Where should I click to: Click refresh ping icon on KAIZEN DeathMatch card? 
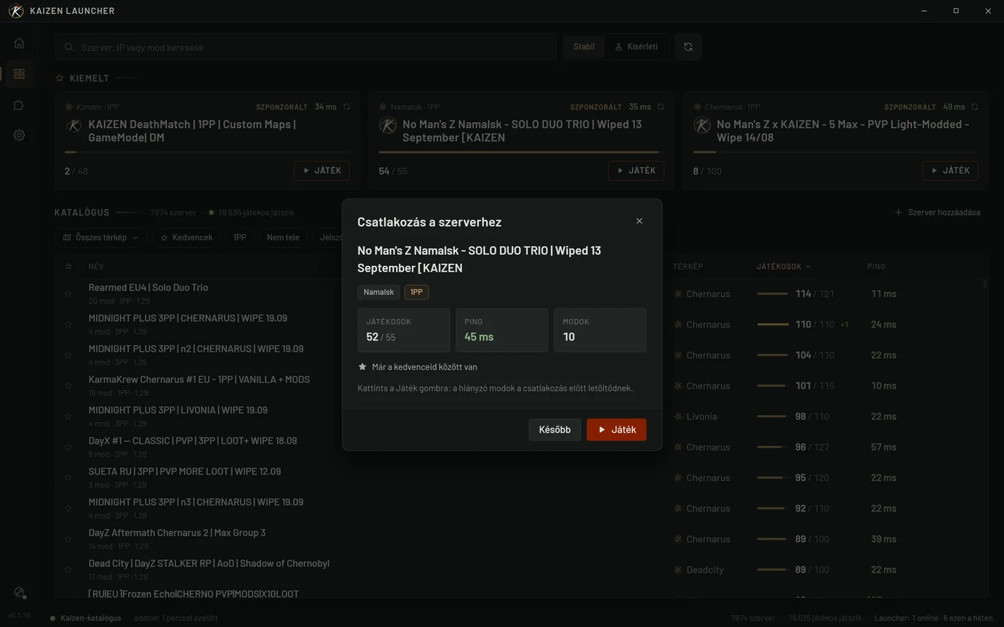[x=347, y=107]
